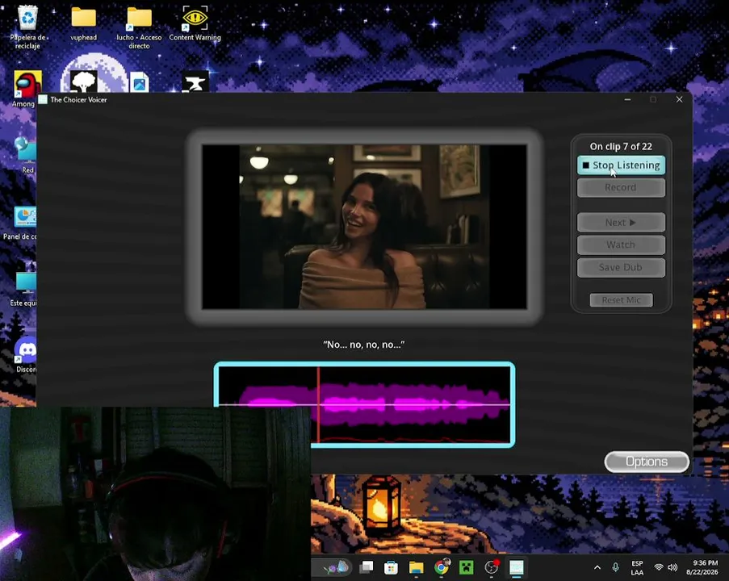The height and width of the screenshot is (581, 729).
Task: Select the Among Us desktop shortcut
Action: point(27,89)
